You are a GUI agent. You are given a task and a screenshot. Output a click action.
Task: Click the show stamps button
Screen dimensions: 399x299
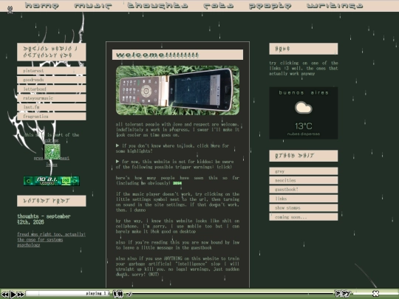click(304, 207)
